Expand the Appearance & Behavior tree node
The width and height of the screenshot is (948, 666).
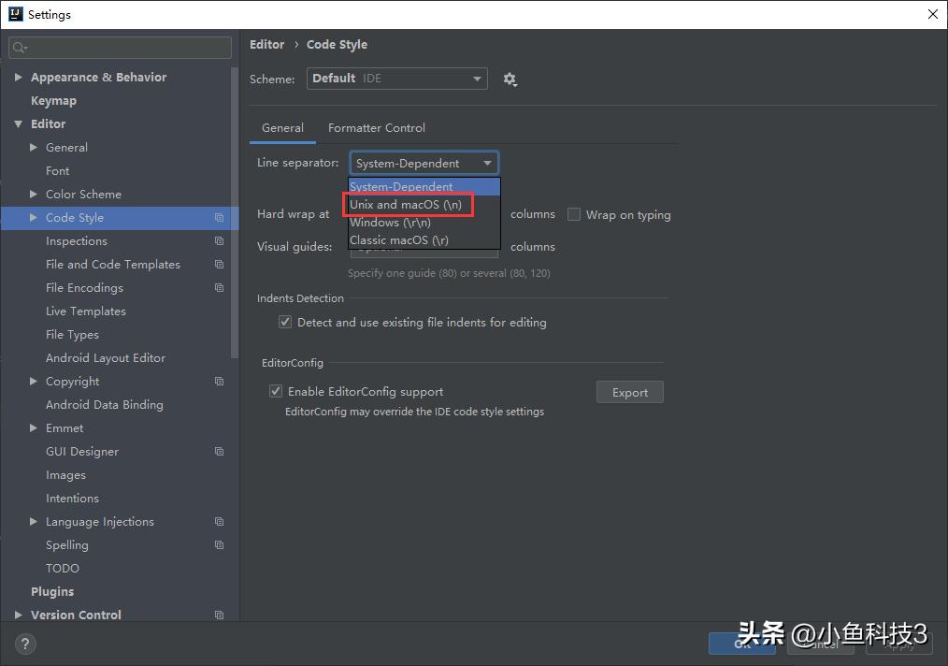click(18, 77)
